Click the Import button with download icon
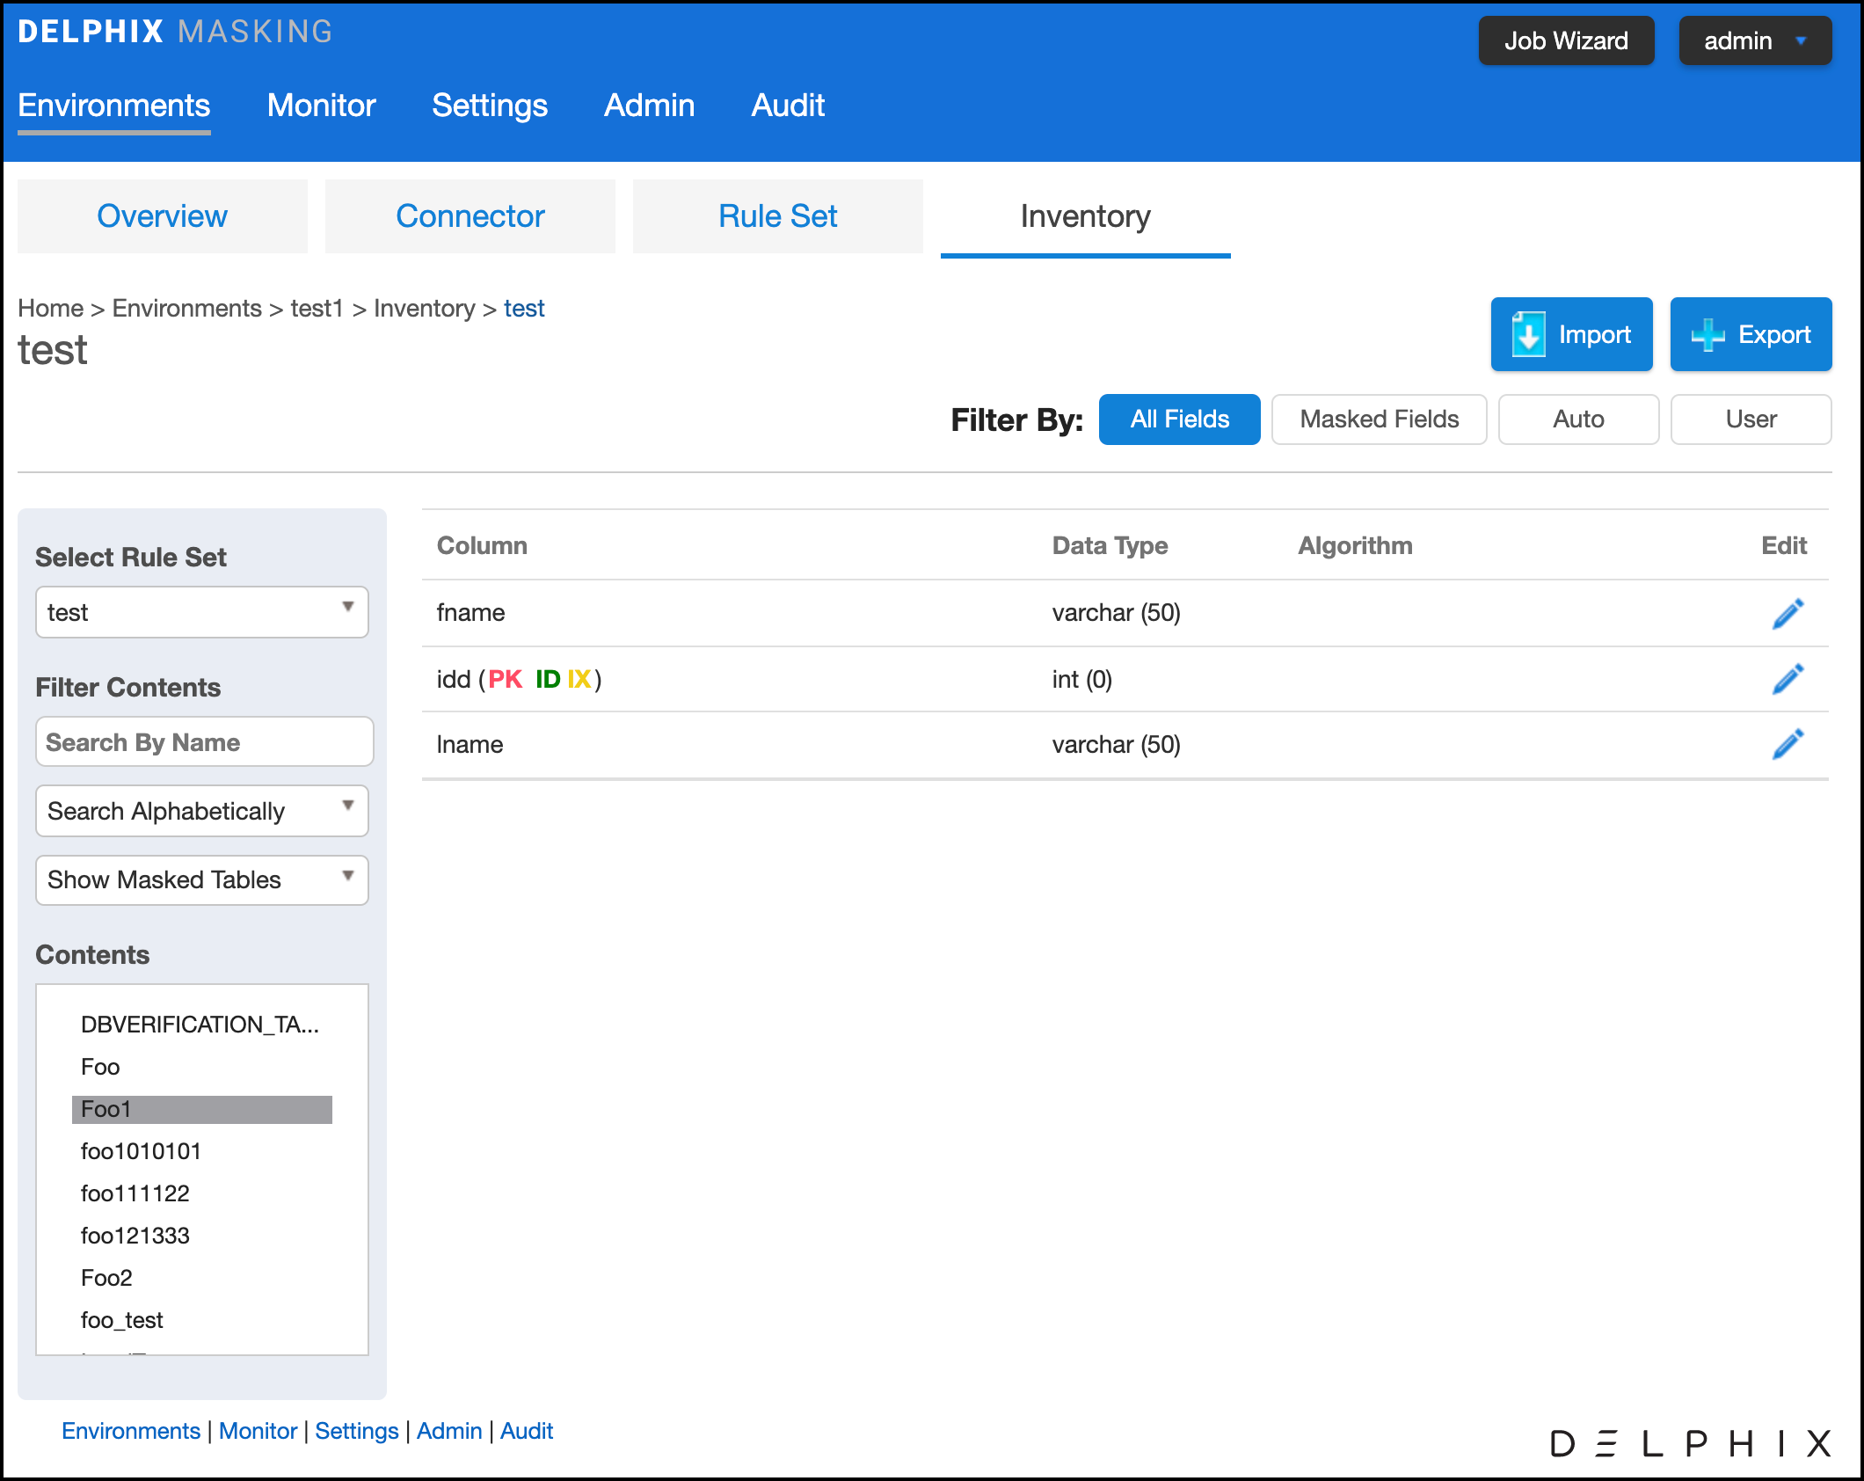The width and height of the screenshot is (1864, 1481). coord(1571,334)
